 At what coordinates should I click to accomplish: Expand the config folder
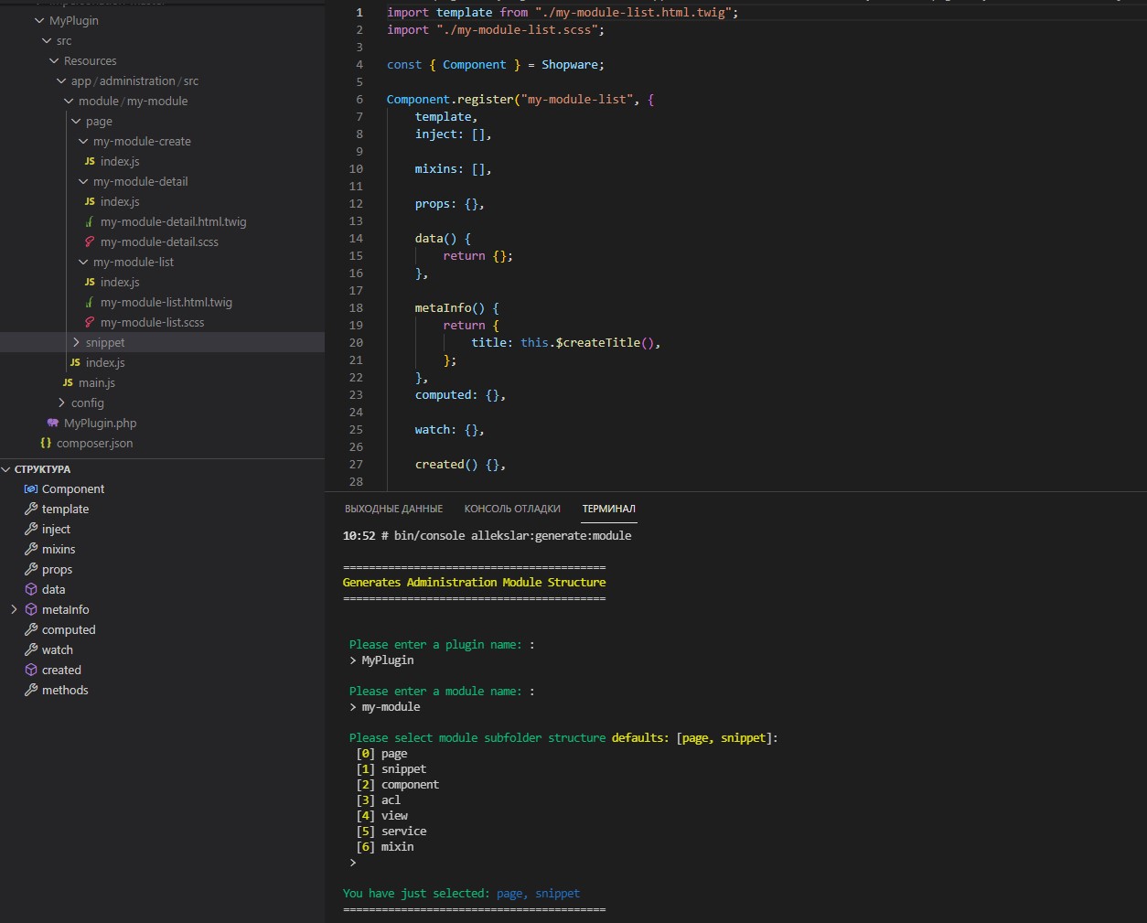[61, 402]
